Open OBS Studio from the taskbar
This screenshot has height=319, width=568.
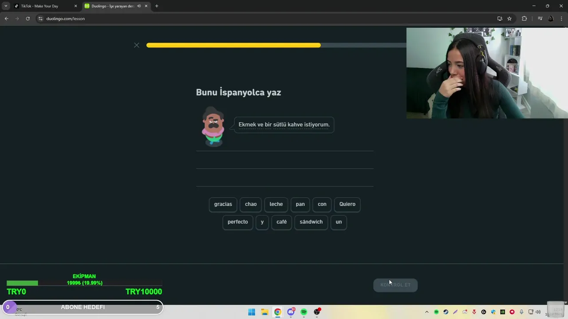[317, 312]
